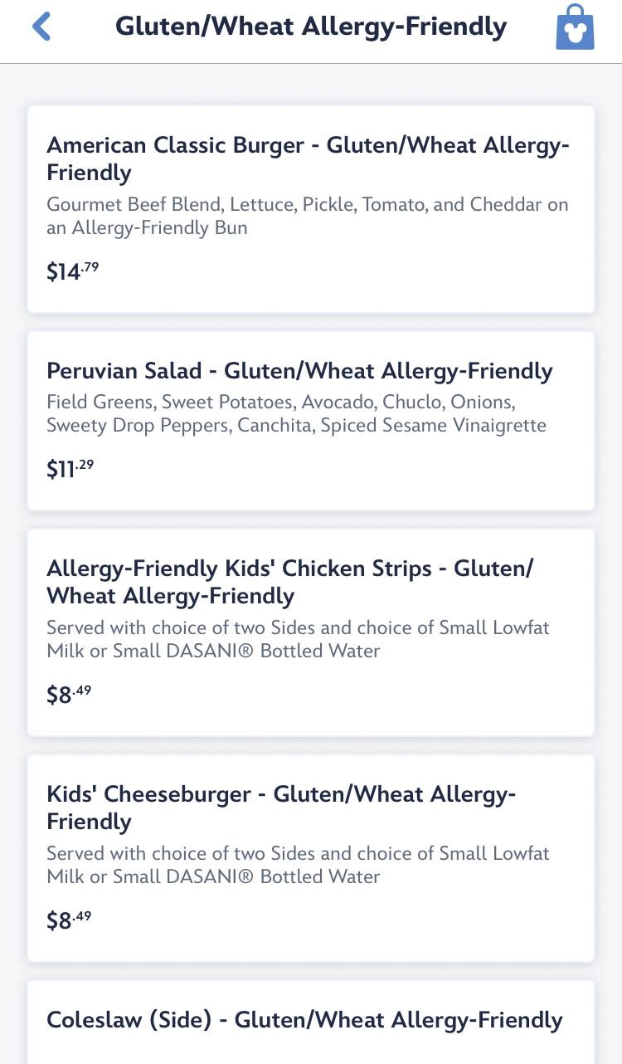This screenshot has height=1064, width=622.
Task: Tap the American Classic Burger card's blank area
Action: [373, 274]
